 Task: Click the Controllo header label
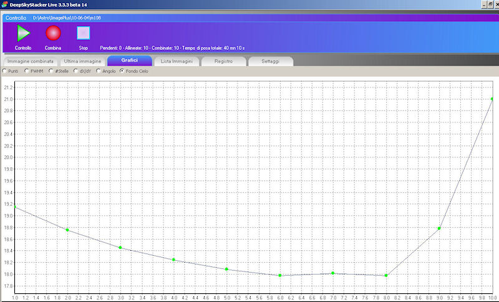(16, 18)
